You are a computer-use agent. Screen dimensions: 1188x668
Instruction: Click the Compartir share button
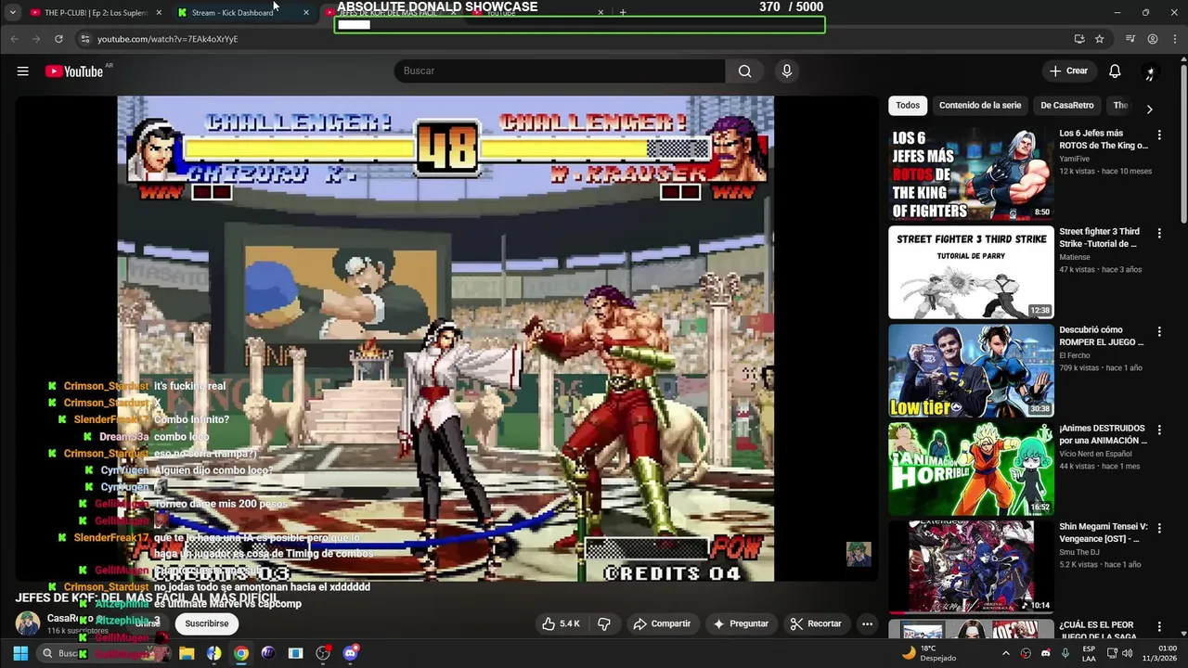[662, 623]
